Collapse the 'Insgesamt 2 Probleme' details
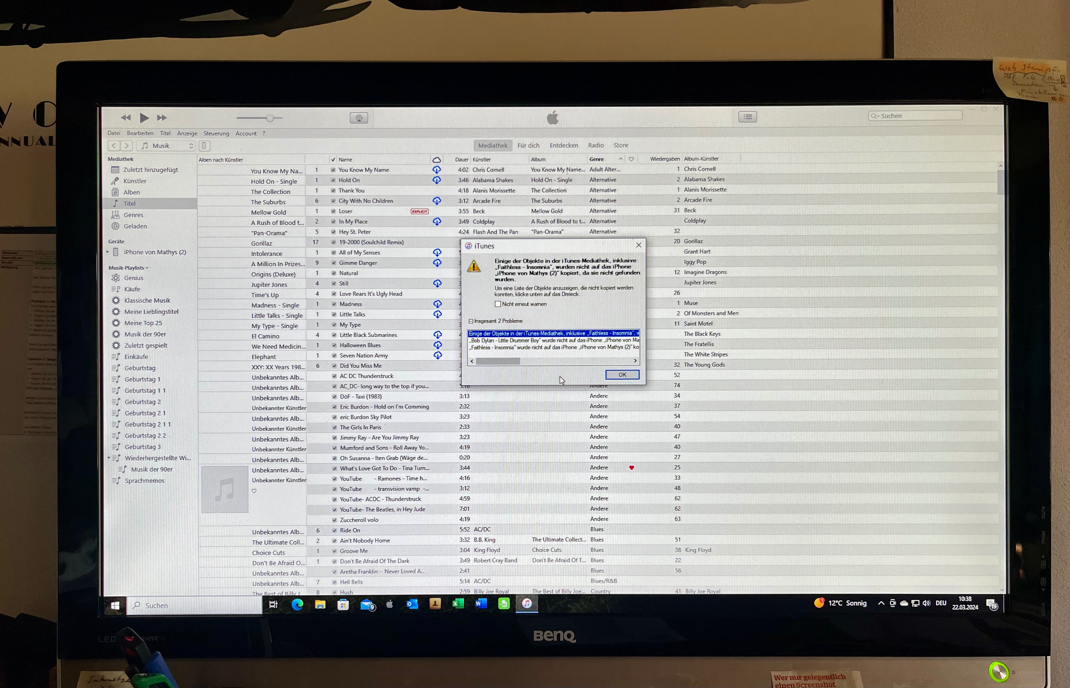This screenshot has width=1070, height=688. (471, 321)
